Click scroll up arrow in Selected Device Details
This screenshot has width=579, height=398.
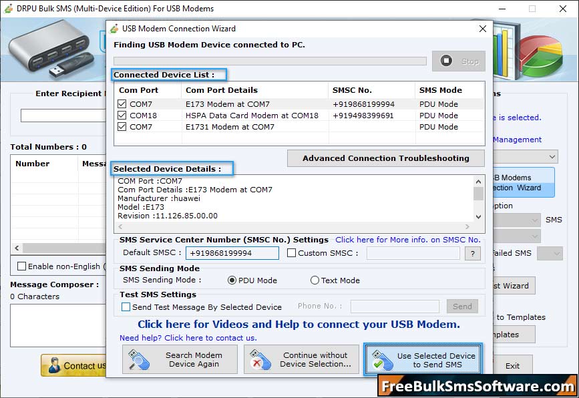tap(478, 182)
